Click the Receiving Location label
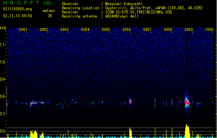 [80, 8]
